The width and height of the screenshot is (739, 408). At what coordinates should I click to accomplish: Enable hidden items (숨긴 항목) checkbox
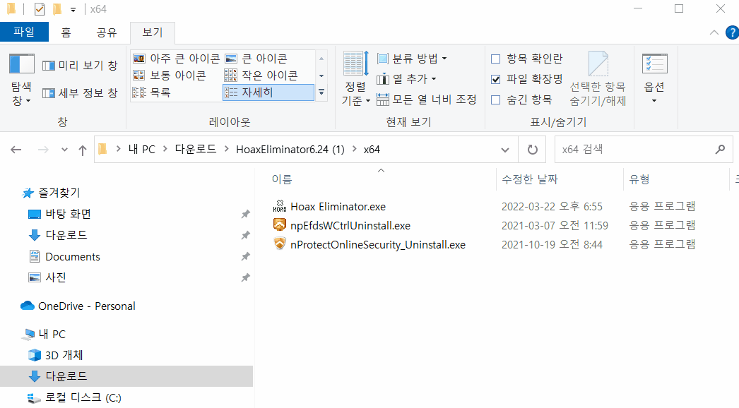496,100
